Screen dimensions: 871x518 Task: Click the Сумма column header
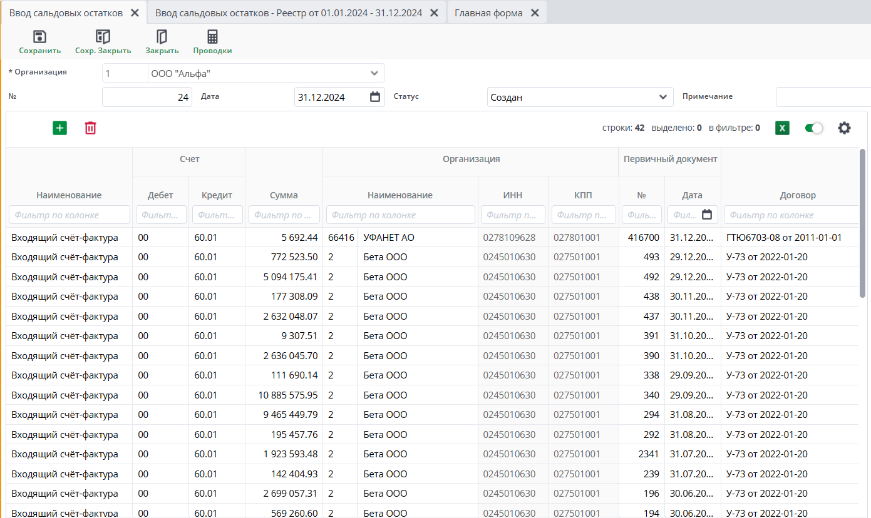[284, 195]
